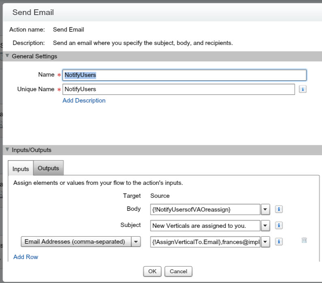Select the Inputs tab
This screenshot has width=322, height=283.
point(21,169)
